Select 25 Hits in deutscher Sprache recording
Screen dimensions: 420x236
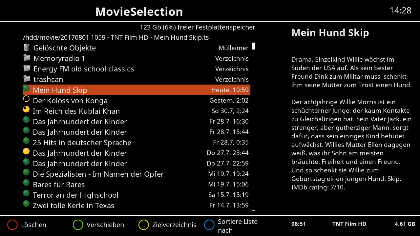point(82,143)
